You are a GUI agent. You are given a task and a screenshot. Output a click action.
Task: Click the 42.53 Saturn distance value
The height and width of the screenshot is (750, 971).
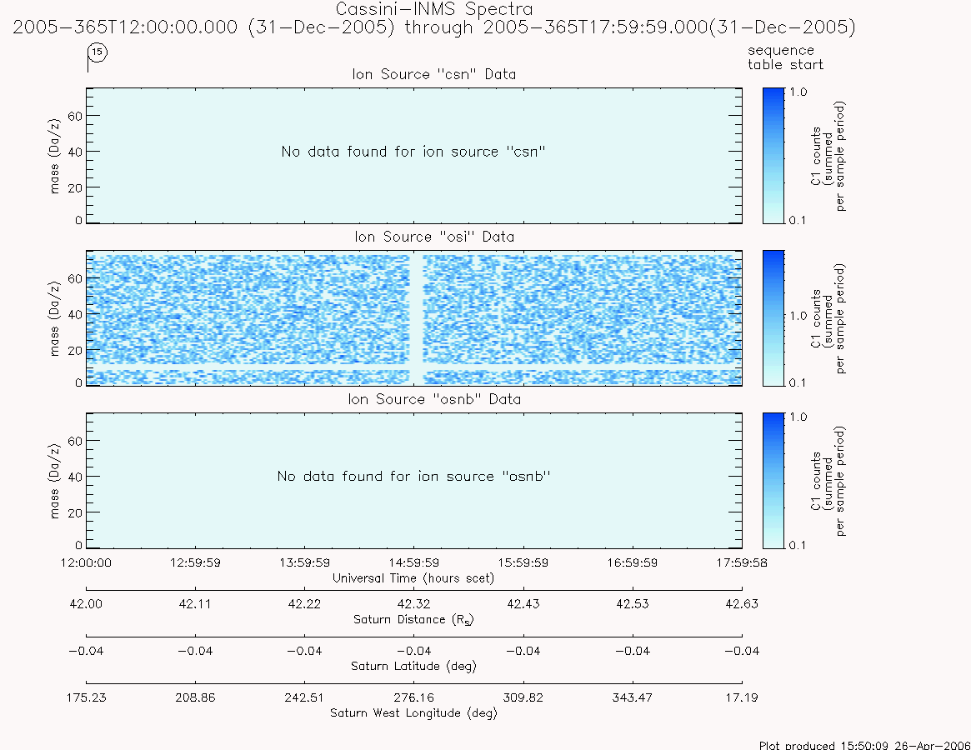633,604
